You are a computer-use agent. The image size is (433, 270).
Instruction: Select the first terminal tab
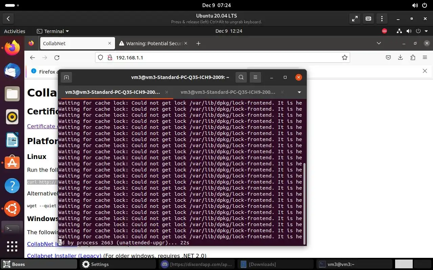[x=115, y=92]
